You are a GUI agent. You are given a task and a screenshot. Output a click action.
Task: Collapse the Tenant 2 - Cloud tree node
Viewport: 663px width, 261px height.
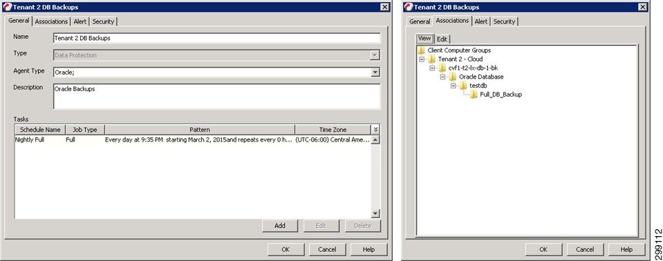[x=422, y=59]
